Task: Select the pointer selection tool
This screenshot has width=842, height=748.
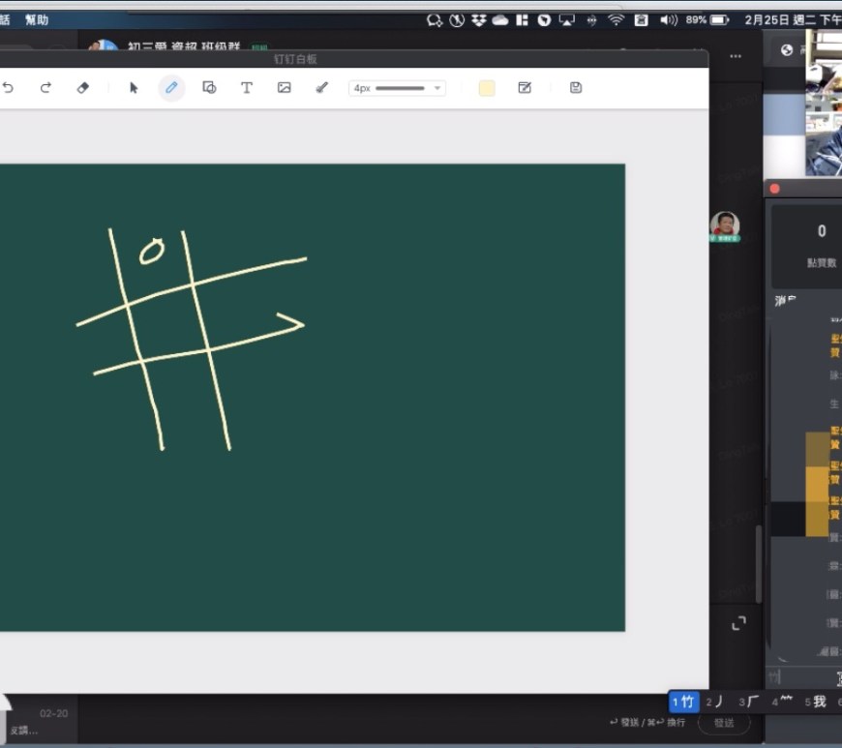Action: pos(134,88)
